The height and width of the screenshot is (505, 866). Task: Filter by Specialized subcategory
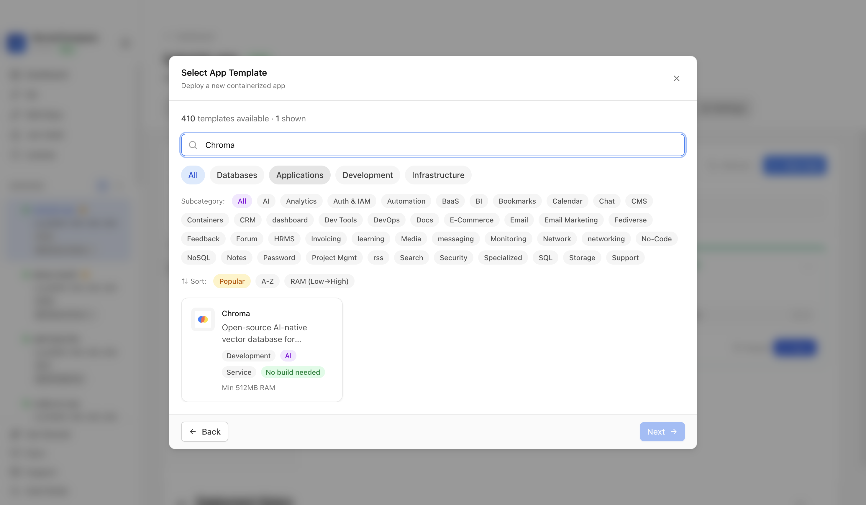click(503, 258)
